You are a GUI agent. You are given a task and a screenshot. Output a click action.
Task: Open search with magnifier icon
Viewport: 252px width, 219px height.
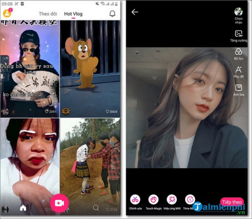pos(96,208)
